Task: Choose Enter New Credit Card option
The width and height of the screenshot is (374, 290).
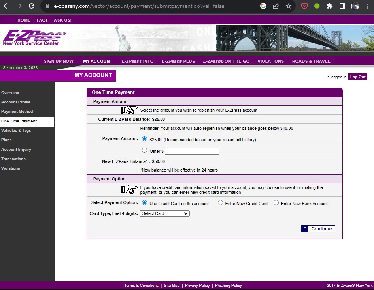Action: click(x=220, y=203)
